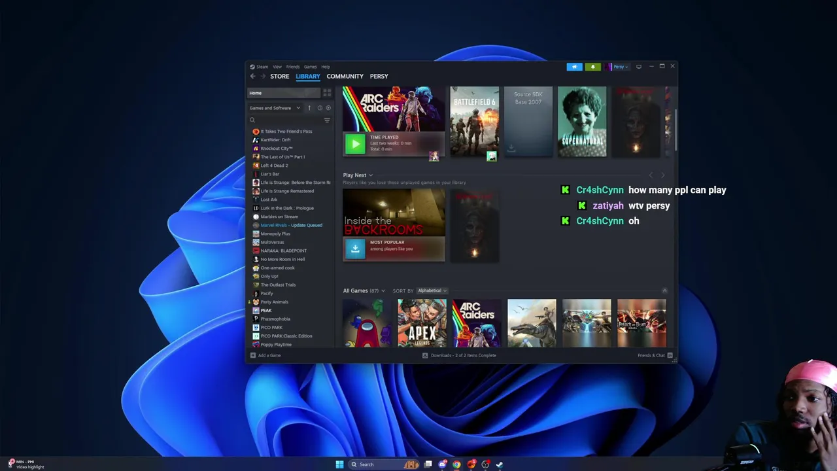Image resolution: width=837 pixels, height=471 pixels.
Task: Click friend avatar on ARC Raiders card
Action: (x=434, y=156)
